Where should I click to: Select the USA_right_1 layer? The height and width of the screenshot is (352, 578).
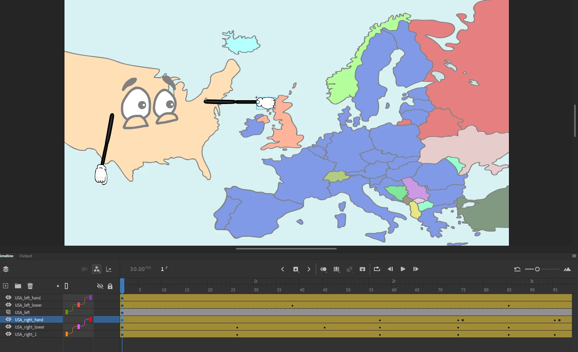[26, 334]
